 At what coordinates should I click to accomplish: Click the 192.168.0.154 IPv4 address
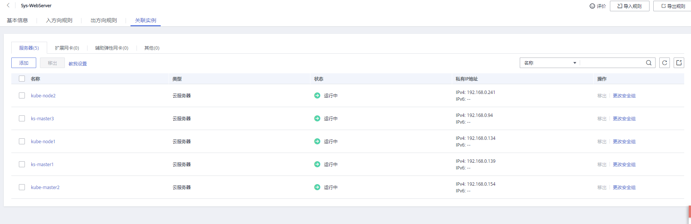click(x=481, y=184)
